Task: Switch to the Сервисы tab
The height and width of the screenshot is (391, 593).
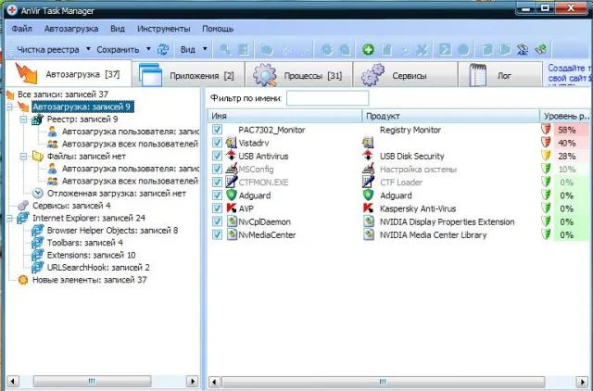Action: click(x=405, y=75)
